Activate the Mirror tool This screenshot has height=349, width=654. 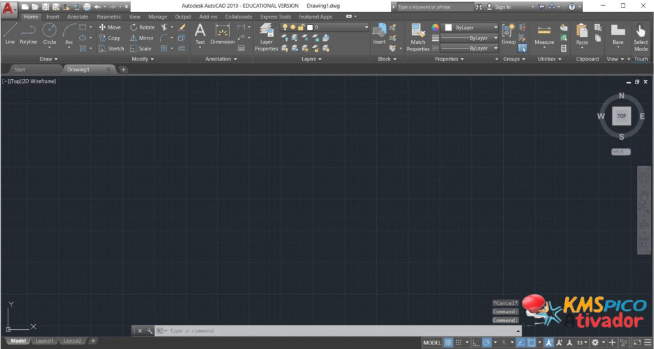click(x=141, y=38)
